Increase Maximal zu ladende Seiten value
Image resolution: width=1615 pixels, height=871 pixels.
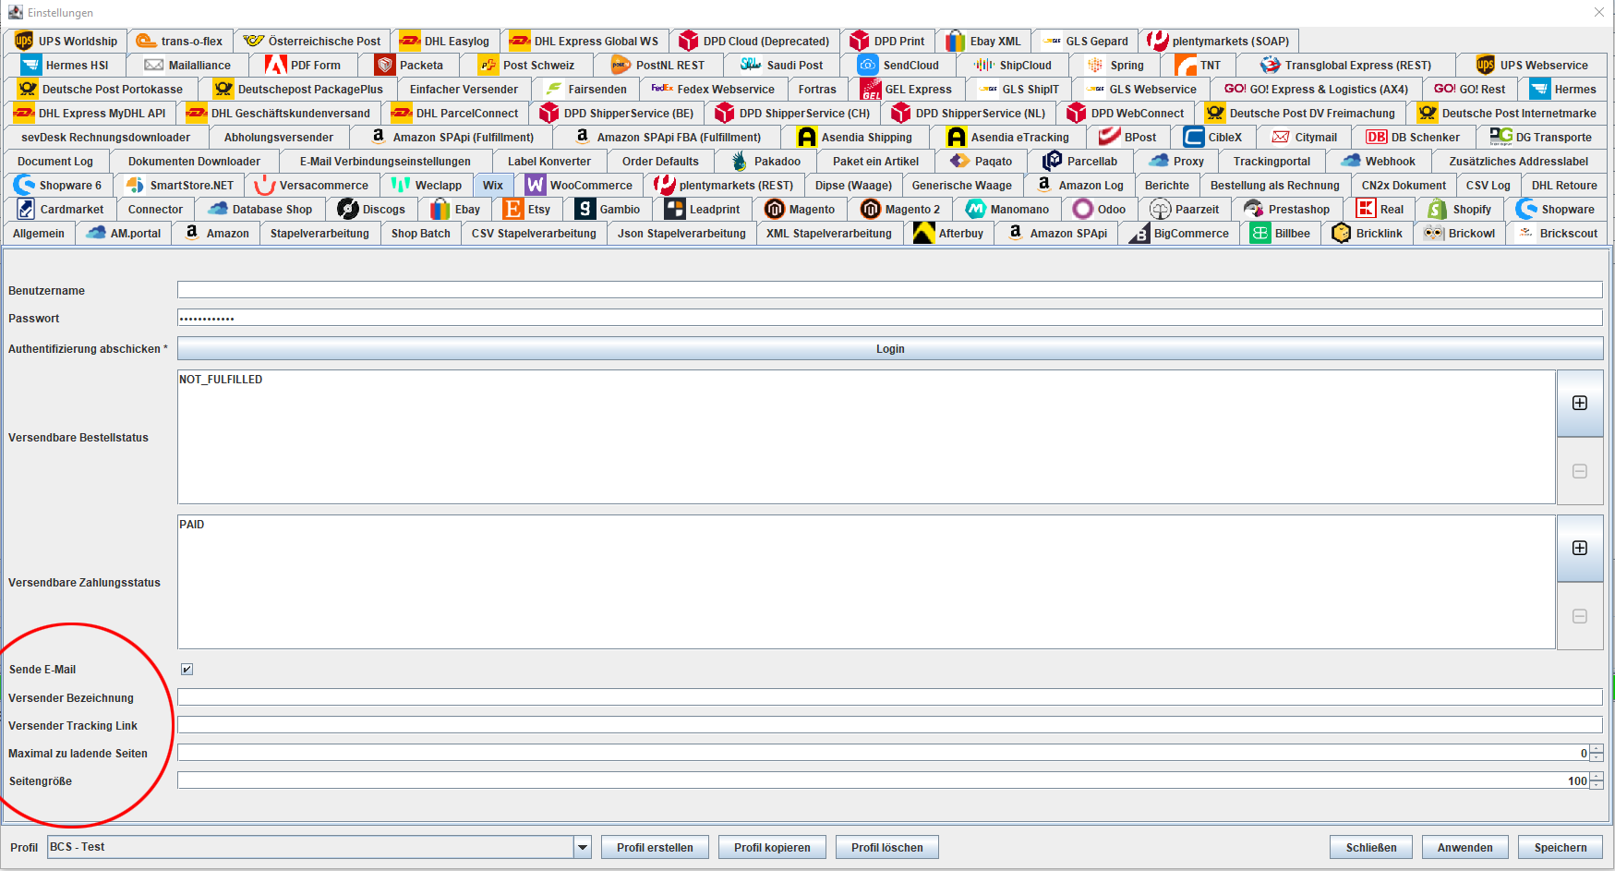coord(1597,749)
